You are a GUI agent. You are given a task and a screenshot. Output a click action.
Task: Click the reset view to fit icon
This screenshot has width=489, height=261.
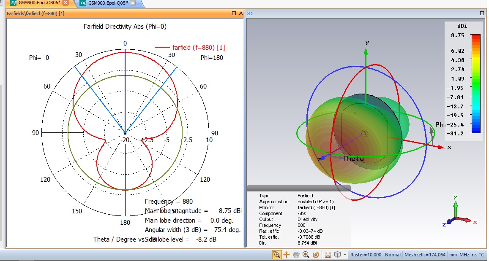tap(328, 255)
